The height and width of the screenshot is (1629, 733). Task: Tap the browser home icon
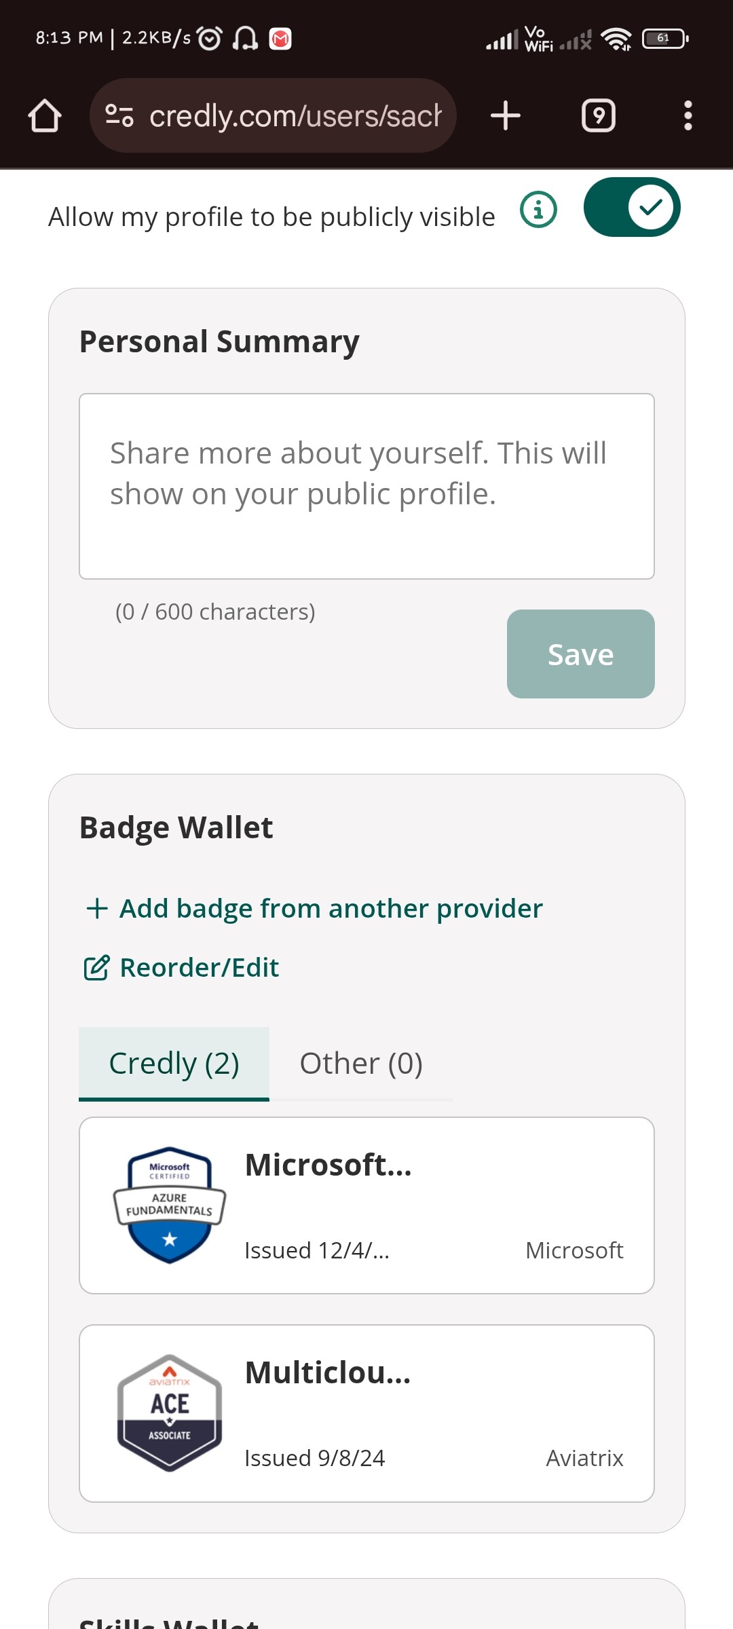point(45,115)
